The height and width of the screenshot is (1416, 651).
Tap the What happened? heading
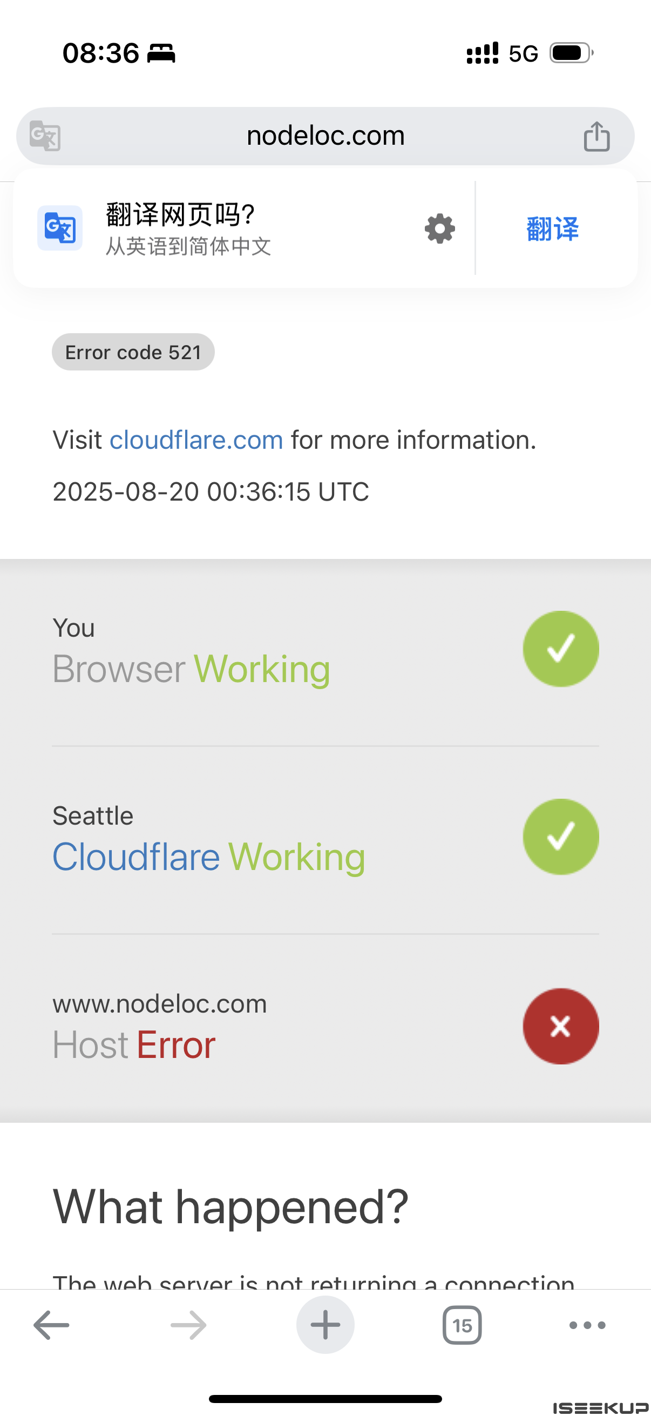pos(230,1206)
